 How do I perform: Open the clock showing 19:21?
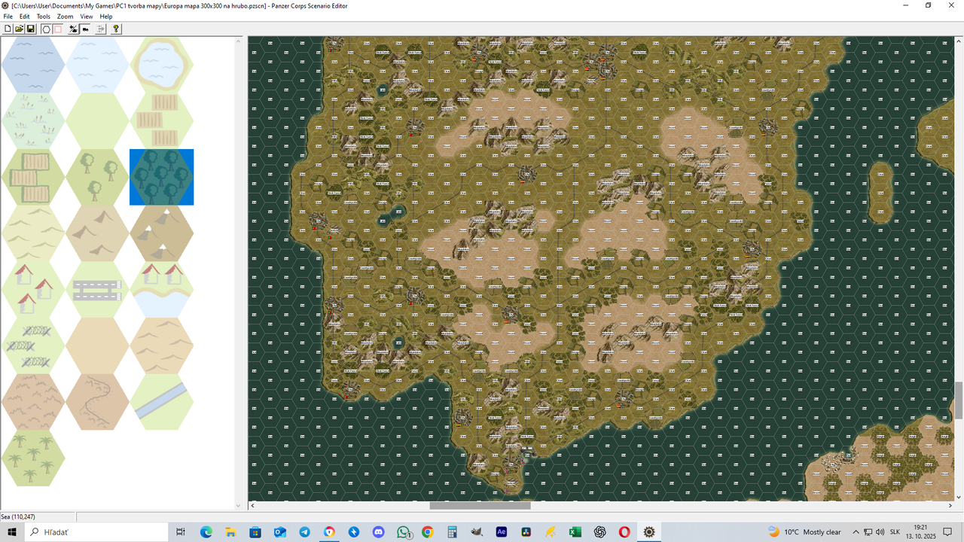920,531
